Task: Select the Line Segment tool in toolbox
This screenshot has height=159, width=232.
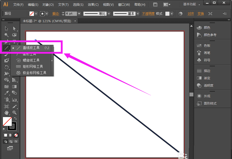Action: tap(6, 48)
